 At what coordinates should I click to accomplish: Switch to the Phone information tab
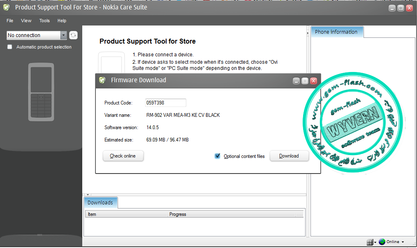pyautogui.click(x=337, y=32)
